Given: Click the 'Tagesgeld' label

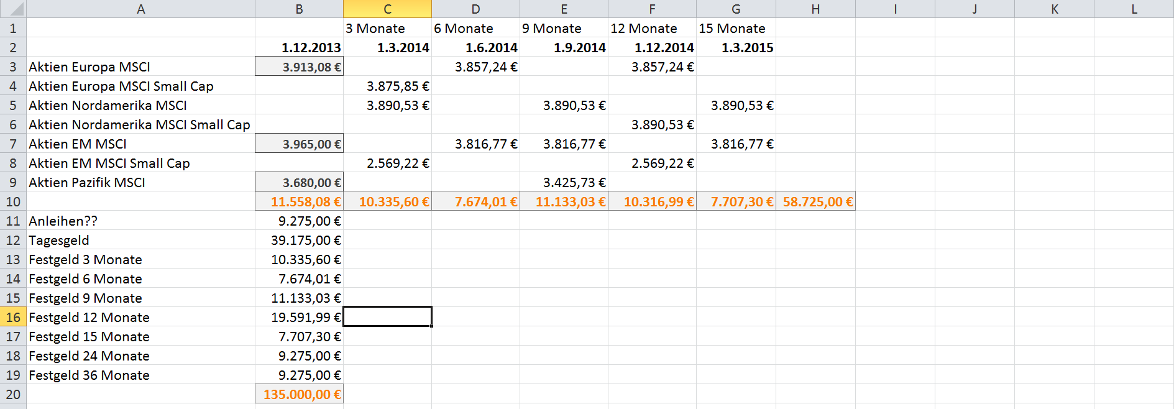Looking at the screenshot, I should click(x=59, y=240).
